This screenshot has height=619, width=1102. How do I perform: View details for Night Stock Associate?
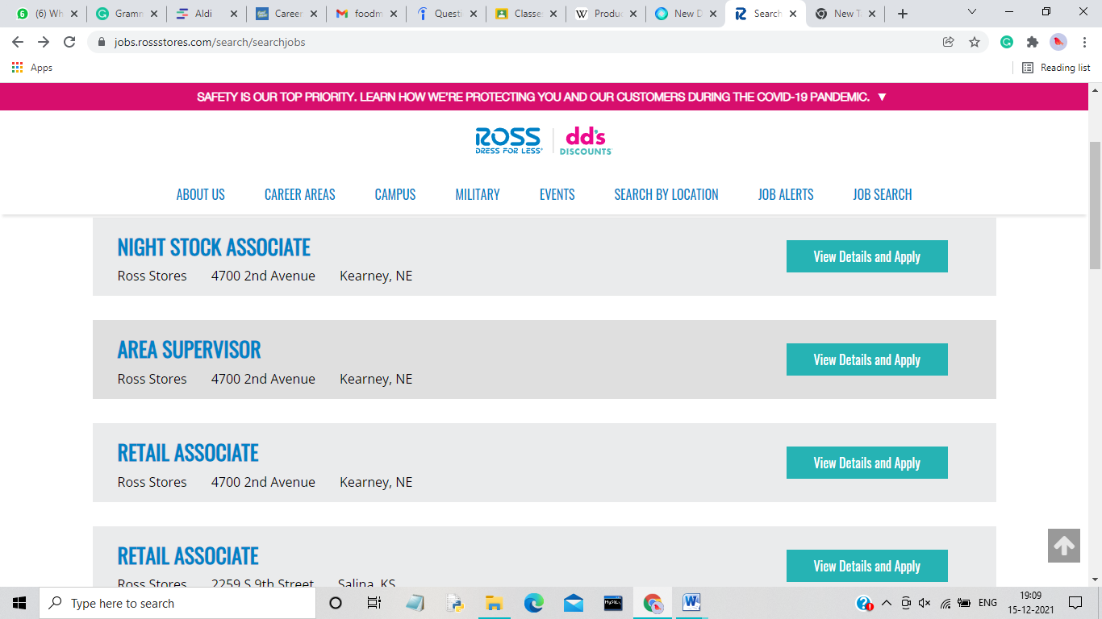867,256
